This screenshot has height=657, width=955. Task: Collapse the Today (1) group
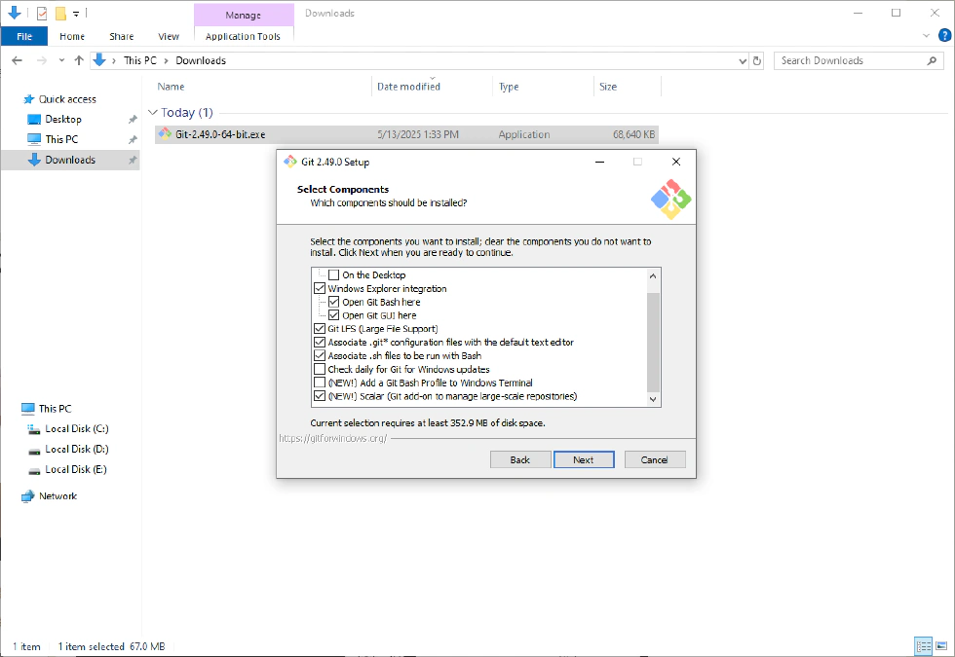(x=153, y=113)
